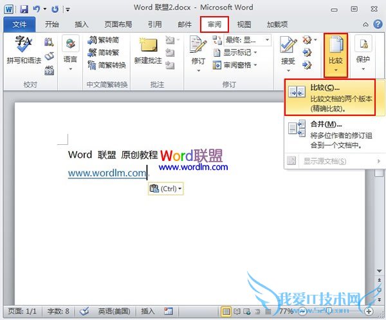Click the ABC 123 word count icon
Screen dimensions: 386x320
[x=50, y=70]
